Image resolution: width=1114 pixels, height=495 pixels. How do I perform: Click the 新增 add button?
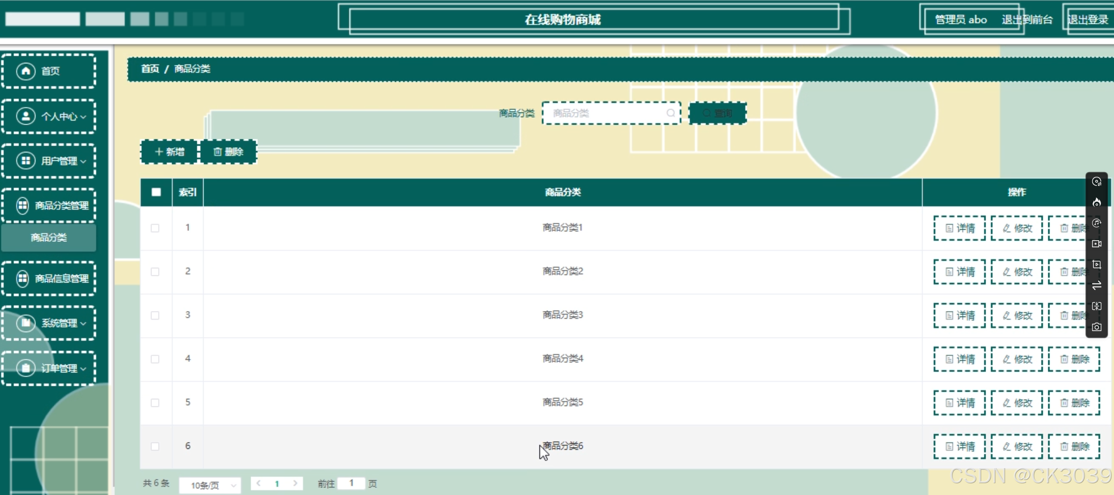click(x=170, y=152)
